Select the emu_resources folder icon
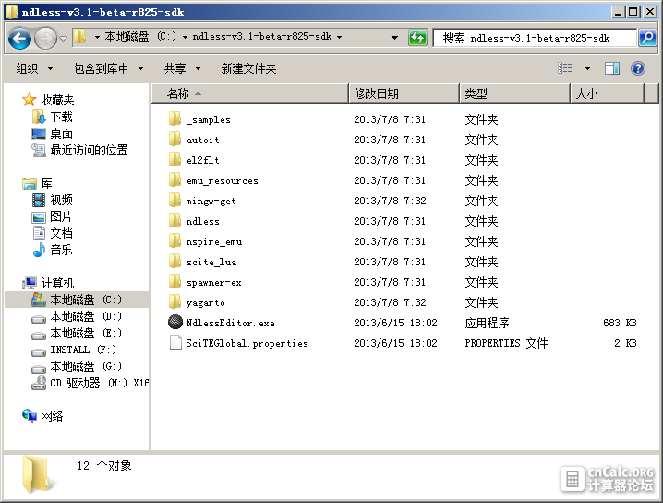This screenshot has height=503, width=663. point(175,179)
